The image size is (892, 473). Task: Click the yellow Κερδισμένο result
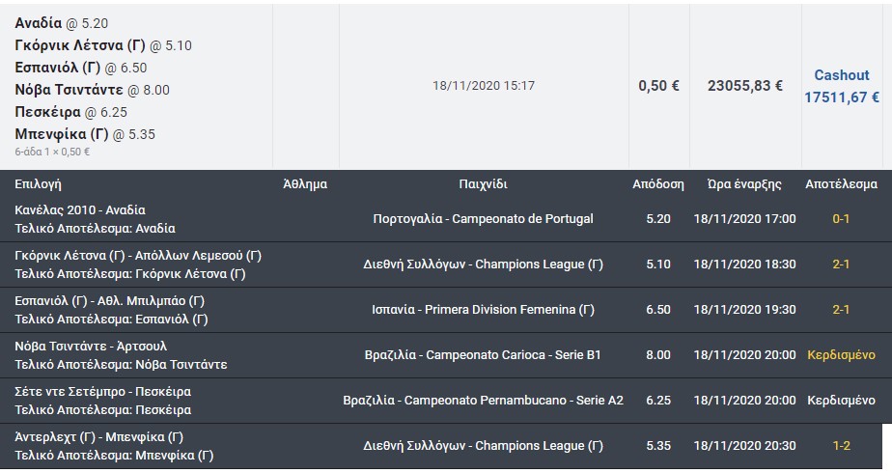(x=841, y=355)
